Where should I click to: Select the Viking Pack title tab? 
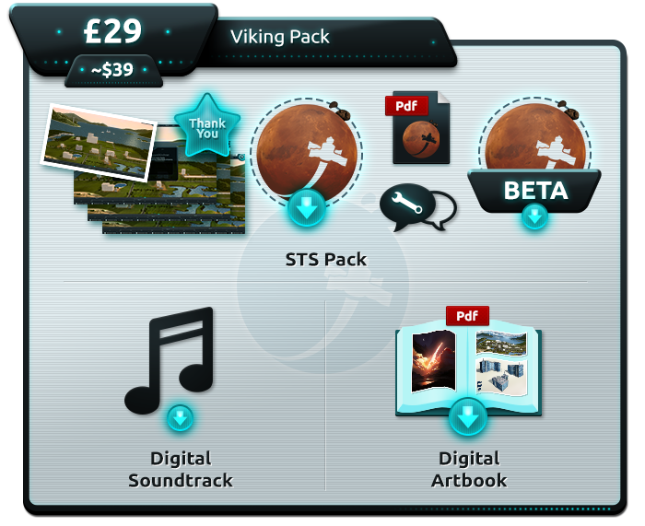[x=280, y=37]
